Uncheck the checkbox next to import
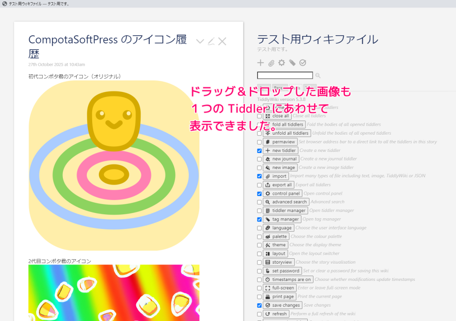456x321 pixels. [x=260, y=176]
